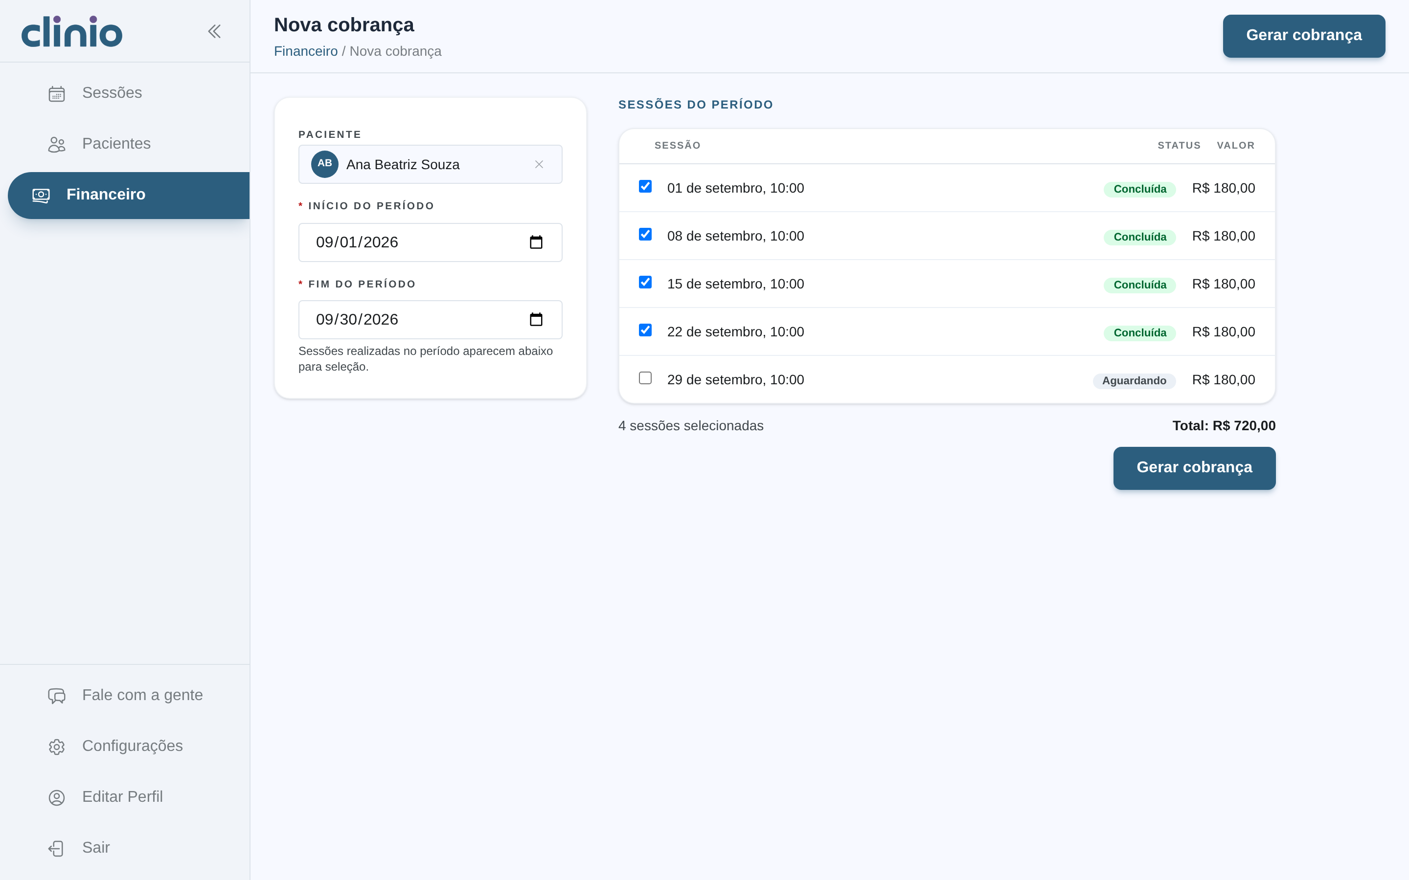Click the Sair logout icon

point(56,848)
